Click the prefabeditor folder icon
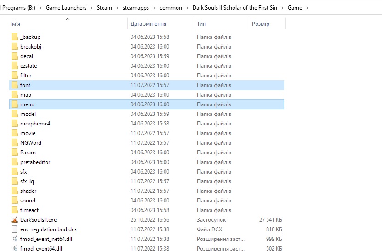 (15, 162)
